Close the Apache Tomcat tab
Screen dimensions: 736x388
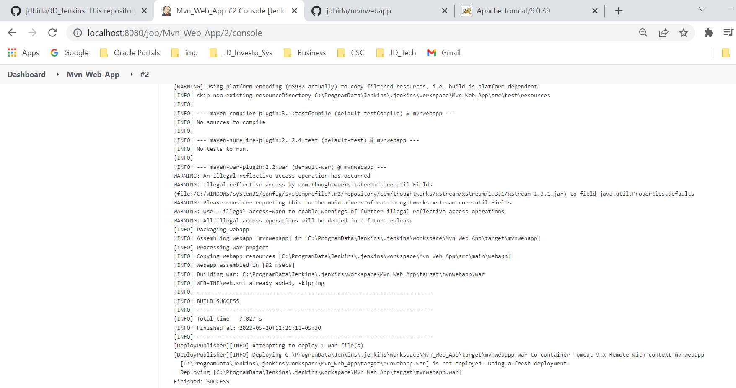tap(595, 11)
